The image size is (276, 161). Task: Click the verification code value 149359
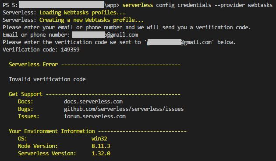70,50
